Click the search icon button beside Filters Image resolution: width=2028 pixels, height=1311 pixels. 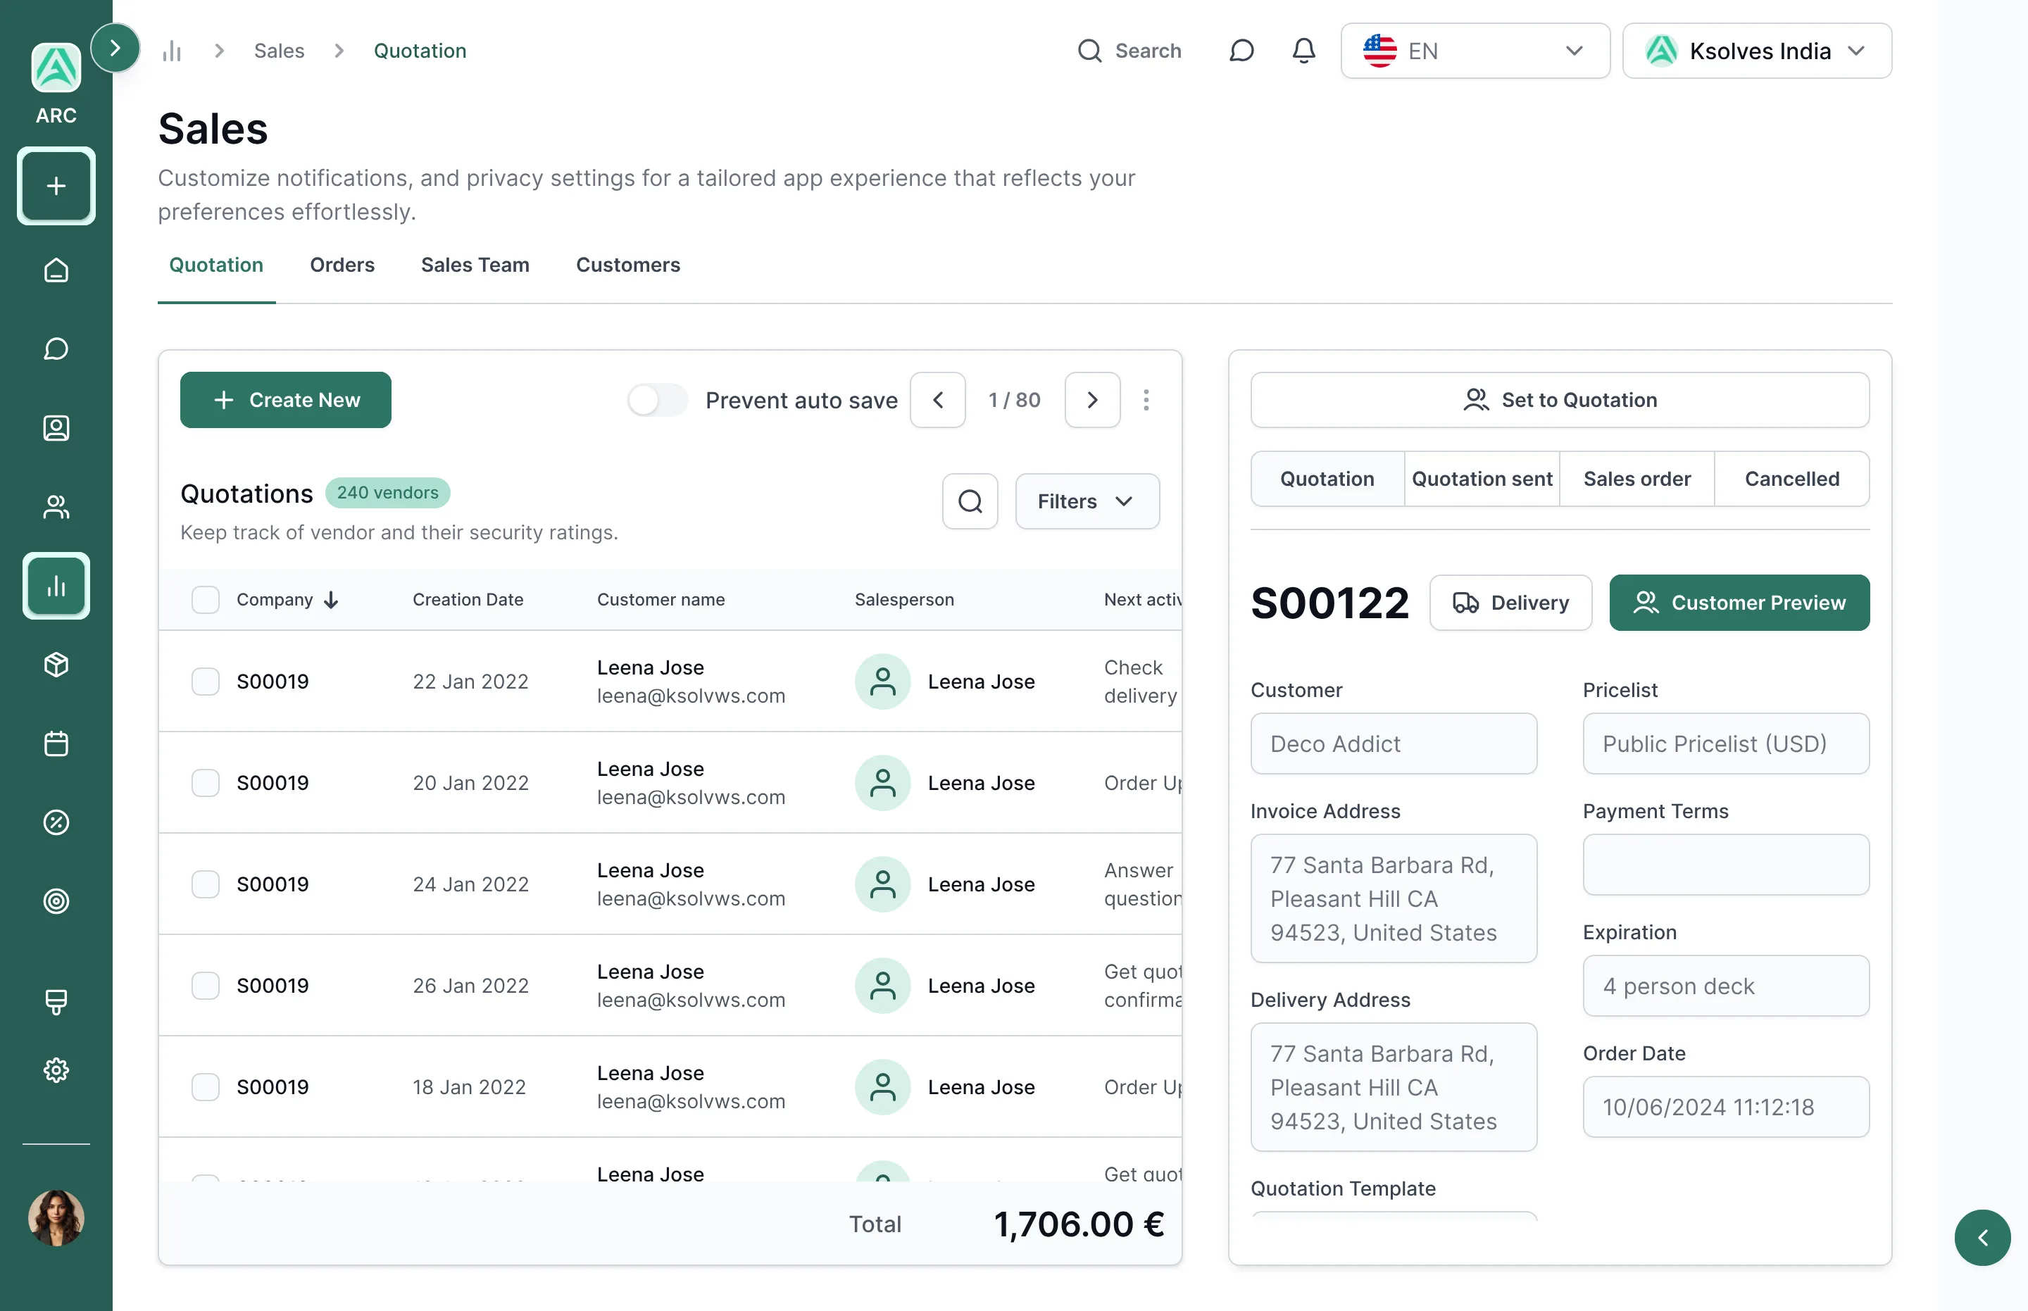(970, 501)
